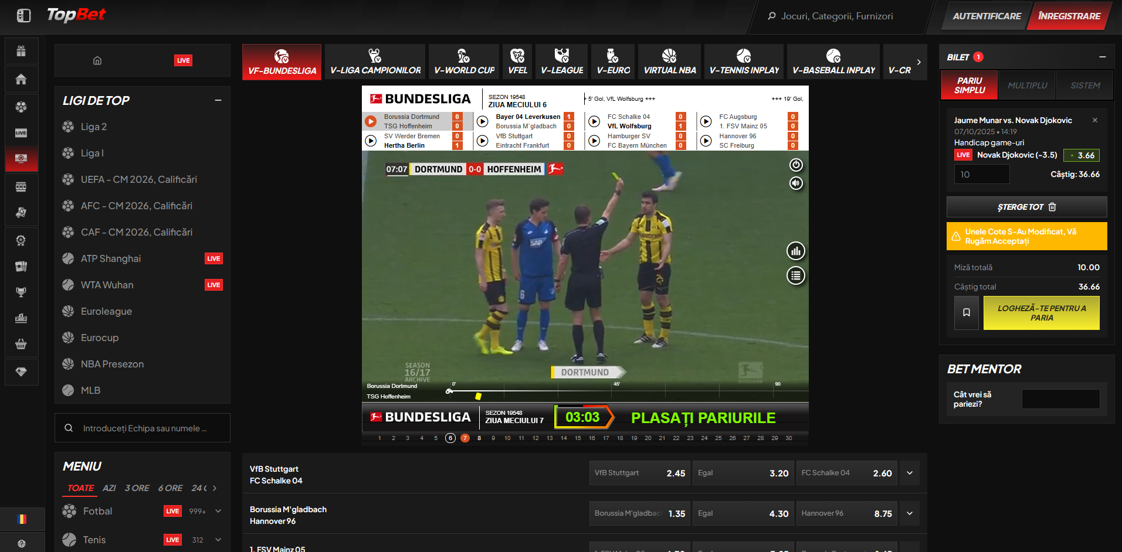Open match statistics bar chart icon

tap(795, 251)
